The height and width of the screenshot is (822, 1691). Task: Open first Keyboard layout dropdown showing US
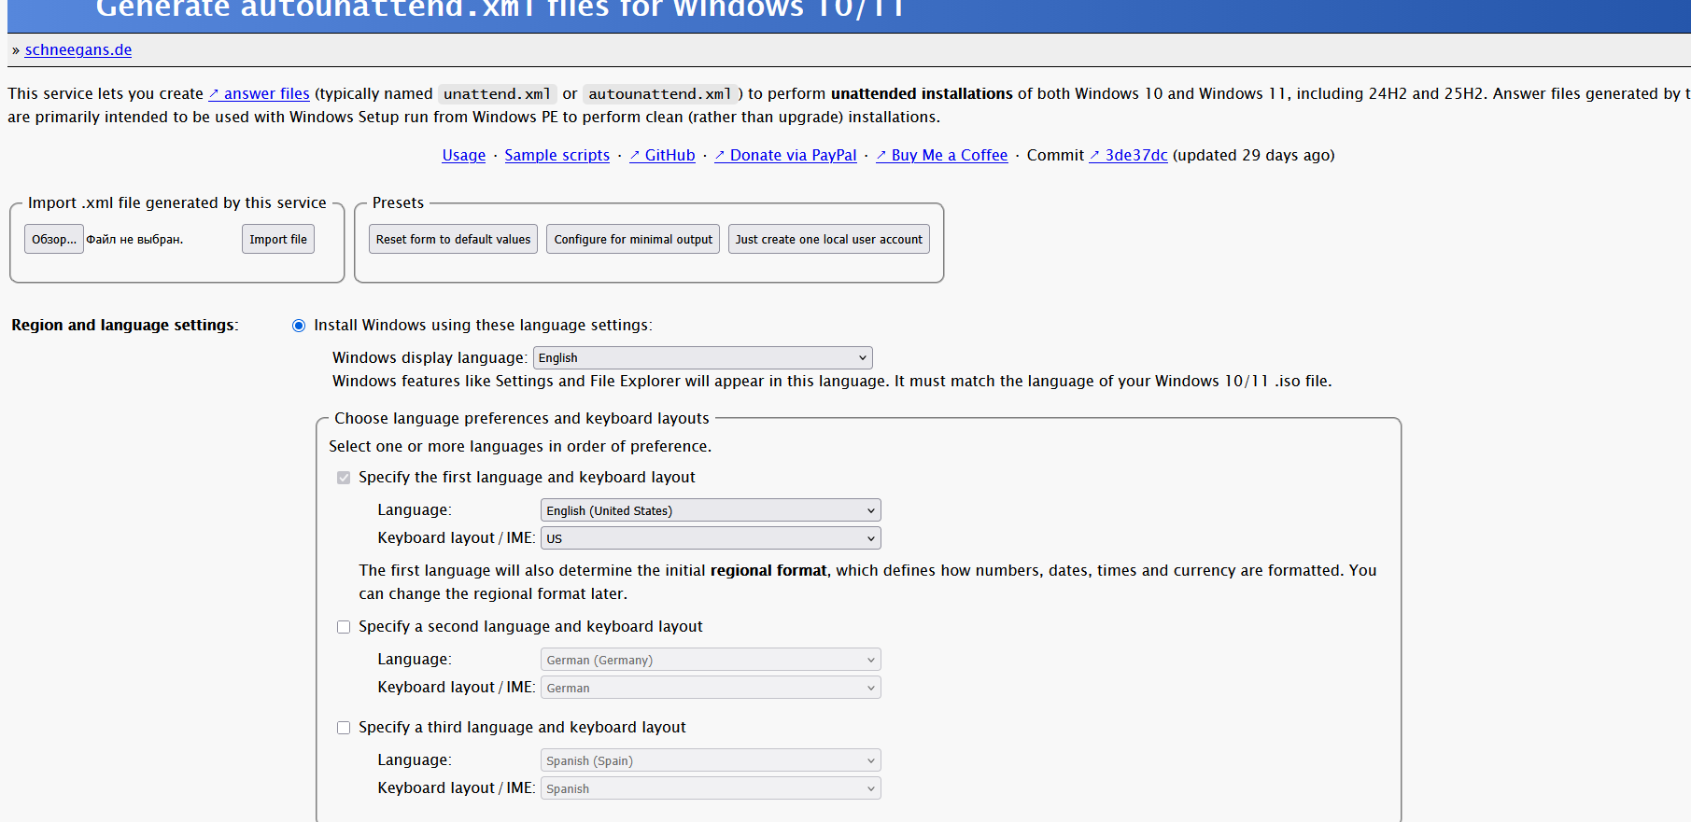coord(711,538)
